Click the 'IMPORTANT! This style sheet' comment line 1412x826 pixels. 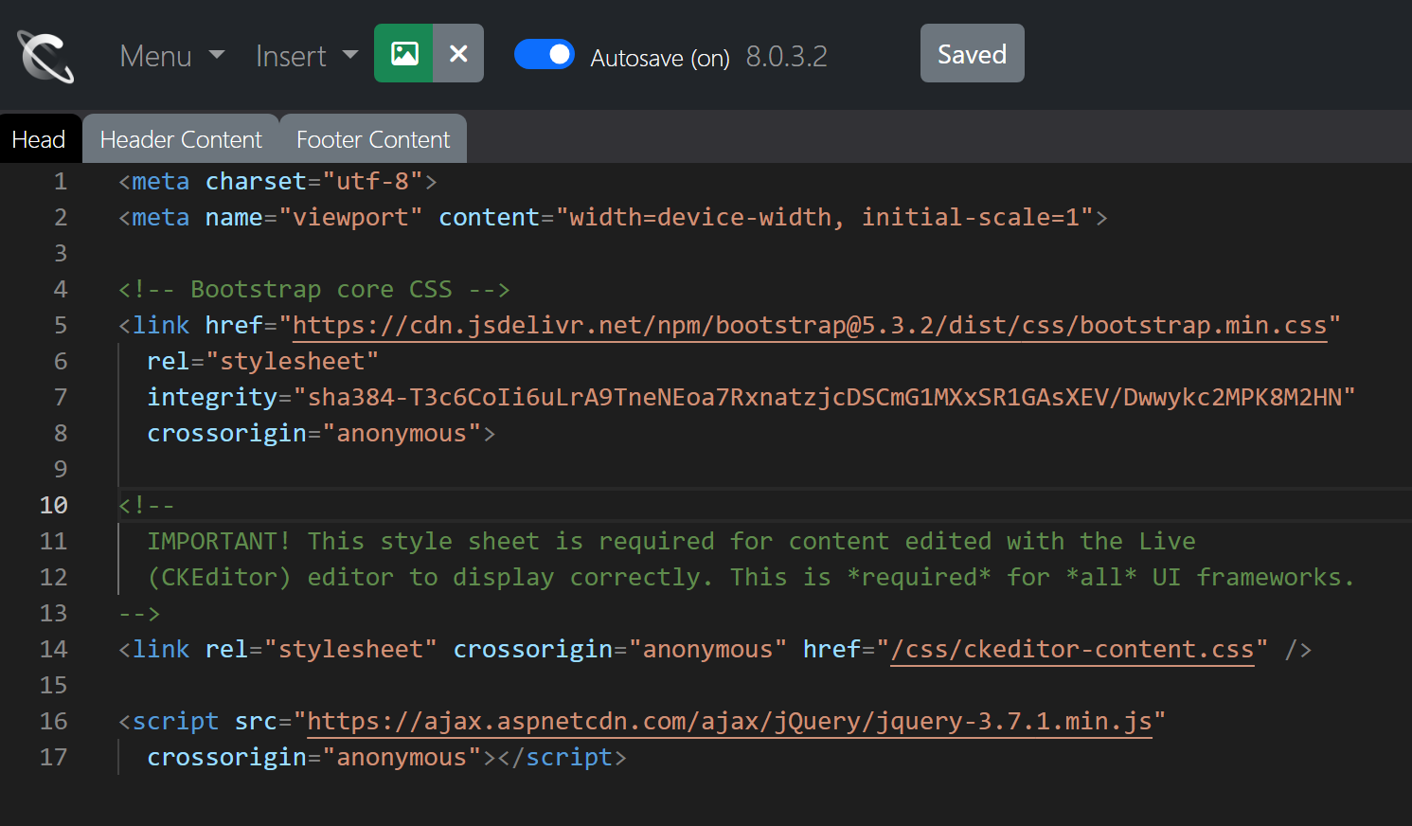coord(671,541)
